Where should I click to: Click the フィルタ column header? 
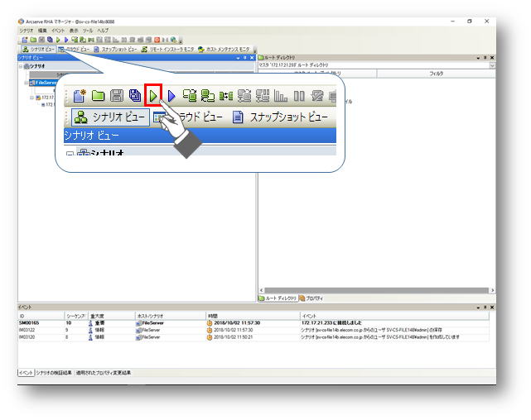(437, 74)
